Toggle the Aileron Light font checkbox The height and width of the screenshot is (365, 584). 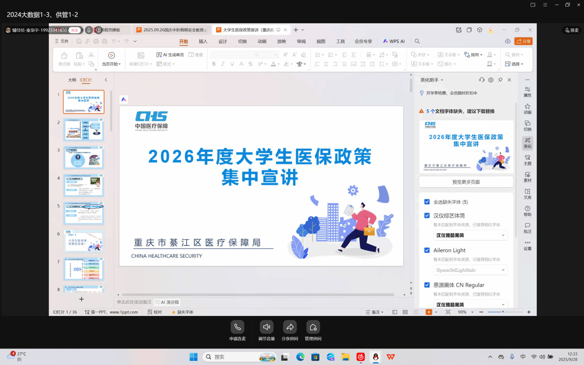click(x=427, y=250)
